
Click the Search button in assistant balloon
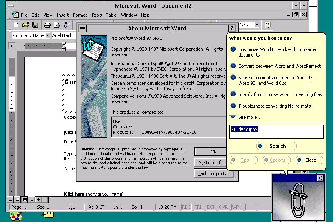click(x=276, y=146)
